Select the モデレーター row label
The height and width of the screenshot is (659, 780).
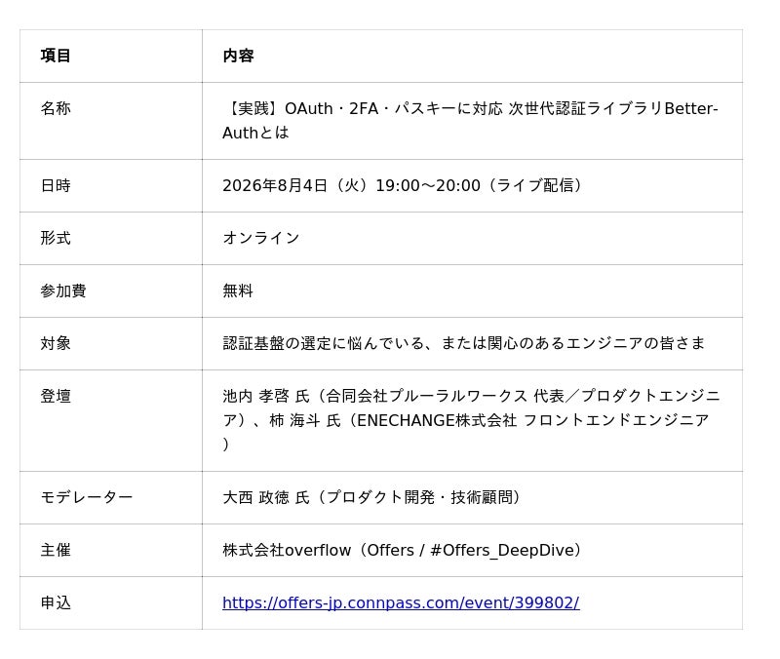point(87,497)
